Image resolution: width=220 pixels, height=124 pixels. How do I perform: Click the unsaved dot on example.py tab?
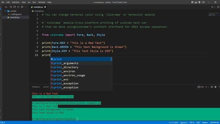tap(45, 7)
